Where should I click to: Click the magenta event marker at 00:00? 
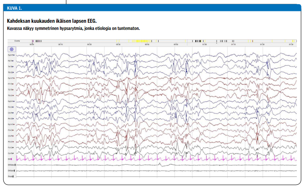[x=32, y=41]
